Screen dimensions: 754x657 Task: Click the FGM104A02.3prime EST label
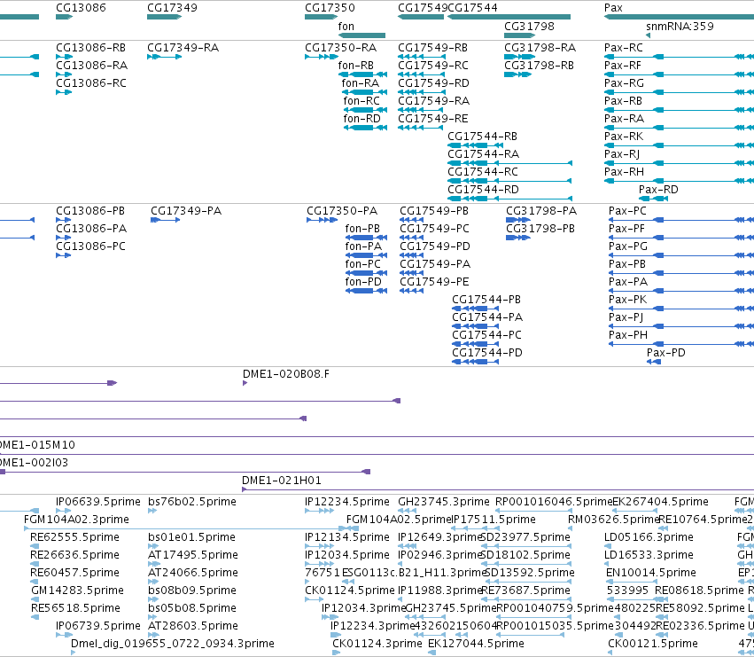tap(76, 520)
